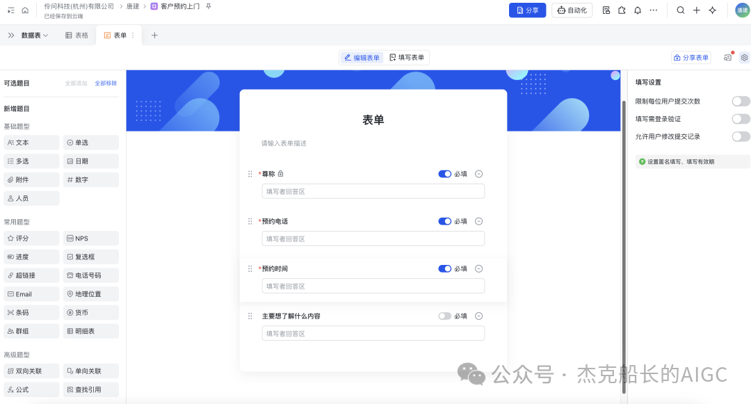
Task: Click the lock icon beside 尊称
Action: click(281, 174)
